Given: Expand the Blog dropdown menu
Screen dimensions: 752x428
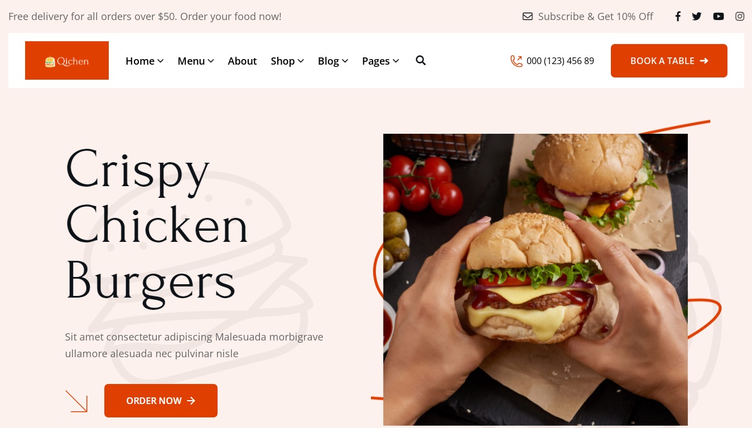Looking at the screenshot, I should tap(333, 61).
